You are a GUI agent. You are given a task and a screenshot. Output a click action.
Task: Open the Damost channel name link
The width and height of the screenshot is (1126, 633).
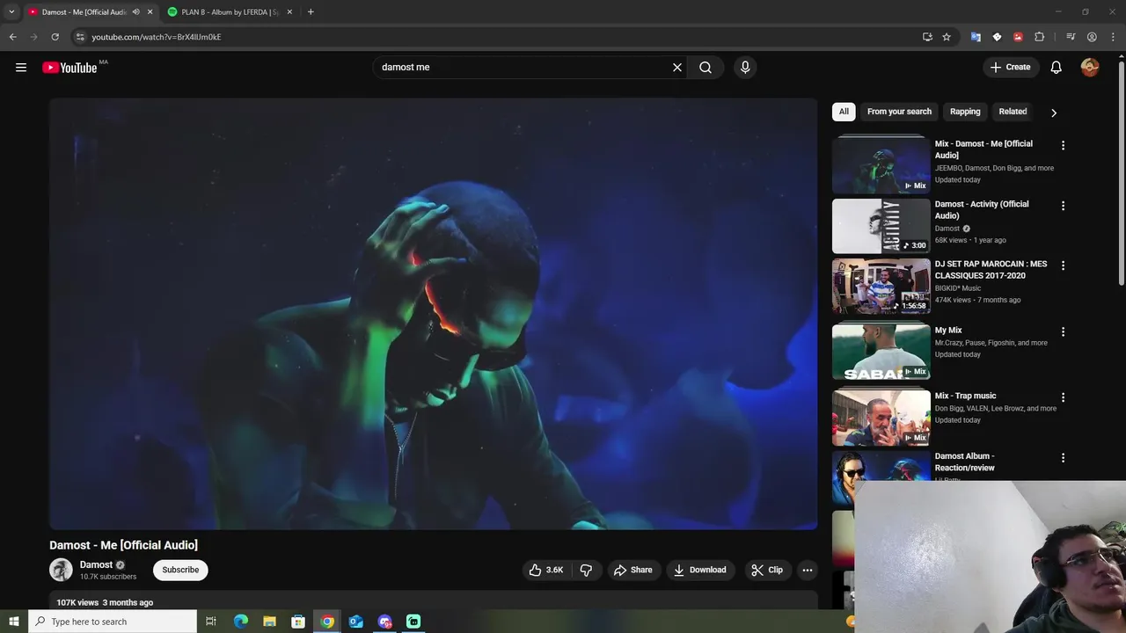pos(96,564)
